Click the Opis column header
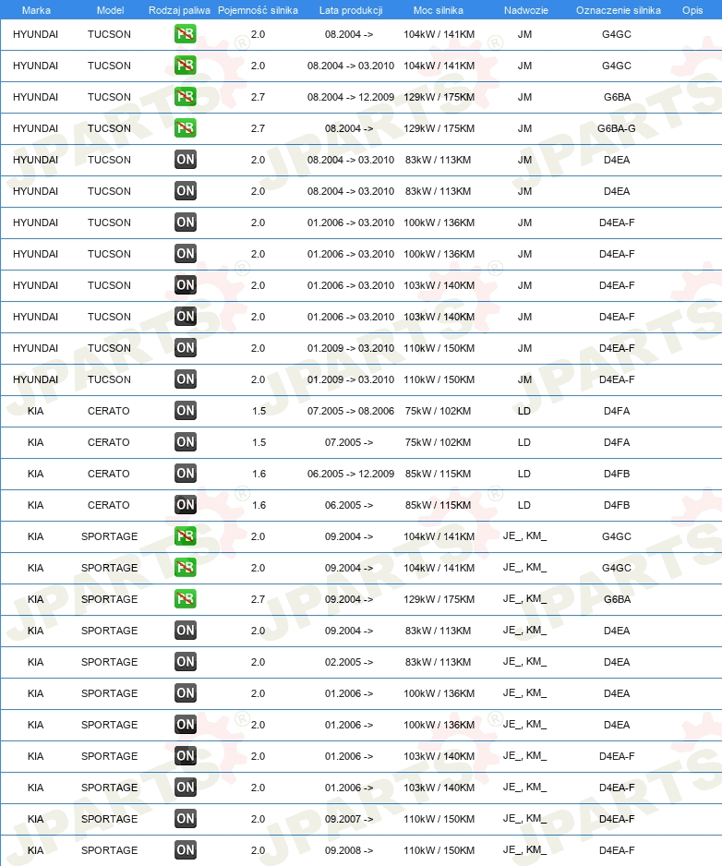This screenshot has height=866, width=722. coord(692,10)
